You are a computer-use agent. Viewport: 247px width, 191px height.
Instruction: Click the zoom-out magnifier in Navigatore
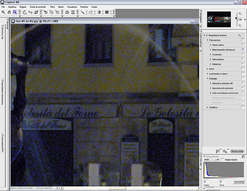(x=240, y=25)
